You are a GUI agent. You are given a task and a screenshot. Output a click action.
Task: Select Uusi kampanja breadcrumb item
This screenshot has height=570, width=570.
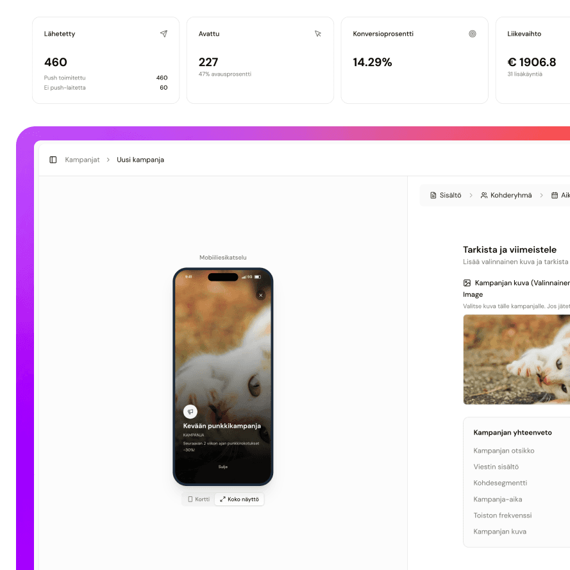point(140,160)
